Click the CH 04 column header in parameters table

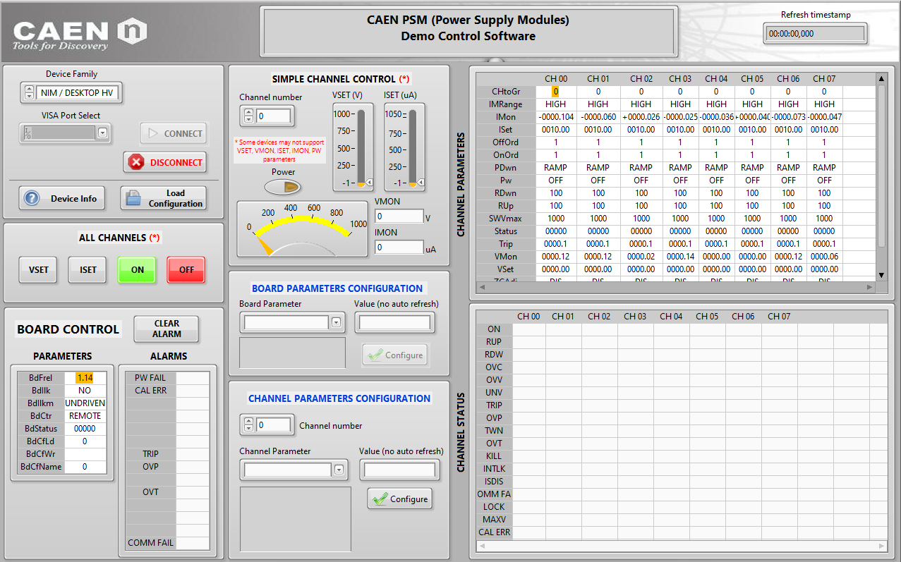pos(716,78)
